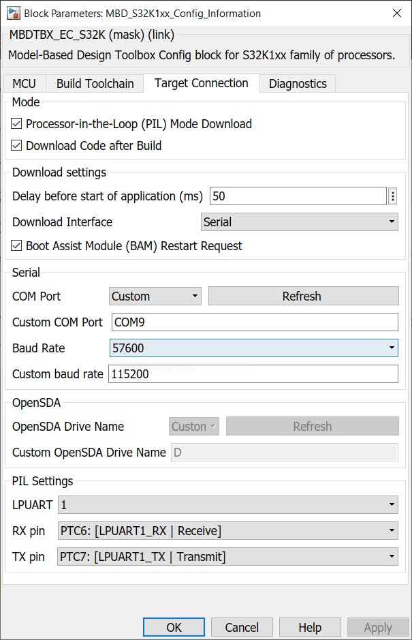The height and width of the screenshot is (640, 412).
Task: Switch to the MCU tab
Action: 25,84
